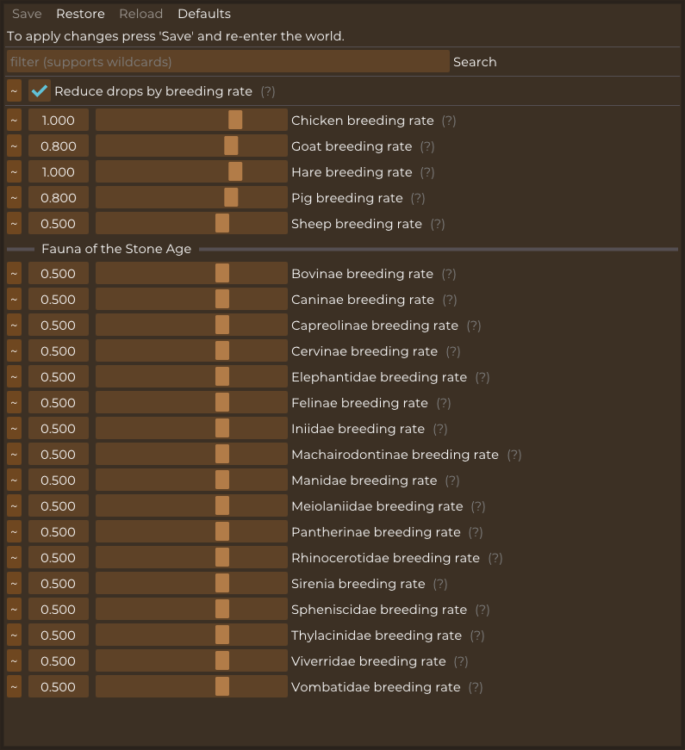Click the tilde reset icon for Chicken breeding rate
The image size is (685, 750).
14,120
